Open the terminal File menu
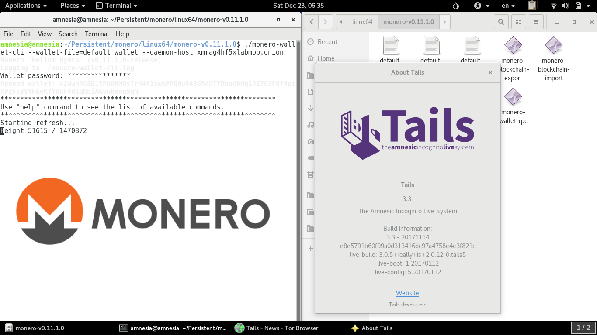 point(8,34)
